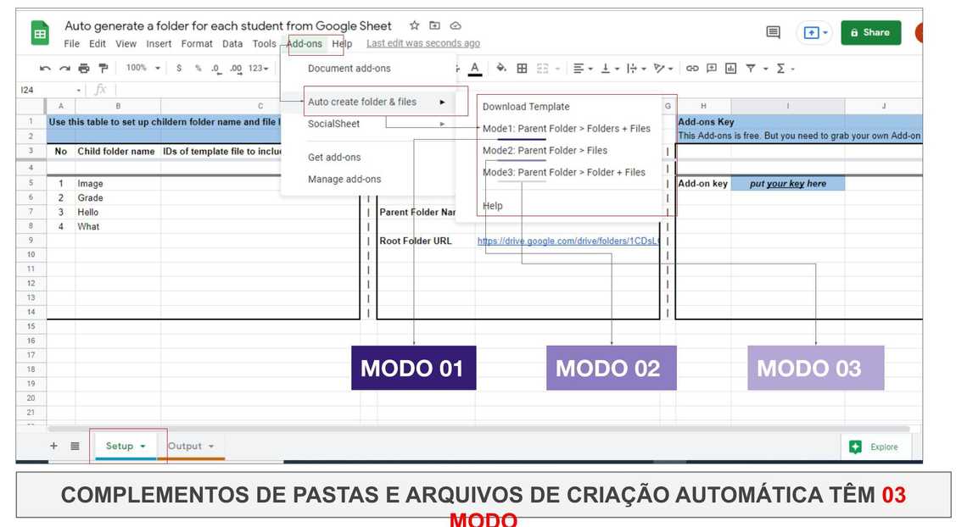Check the cloud save status icon
Screen dimensions: 967x527
456,25
